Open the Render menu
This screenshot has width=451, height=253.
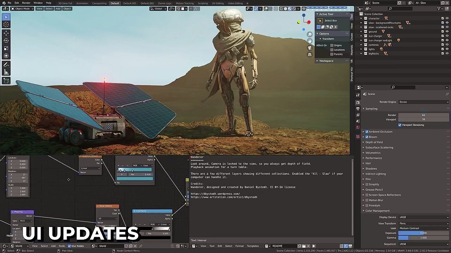pyautogui.click(x=26, y=3)
